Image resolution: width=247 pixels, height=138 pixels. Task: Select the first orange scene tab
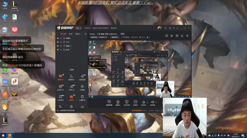pyautogui.click(x=63, y=34)
